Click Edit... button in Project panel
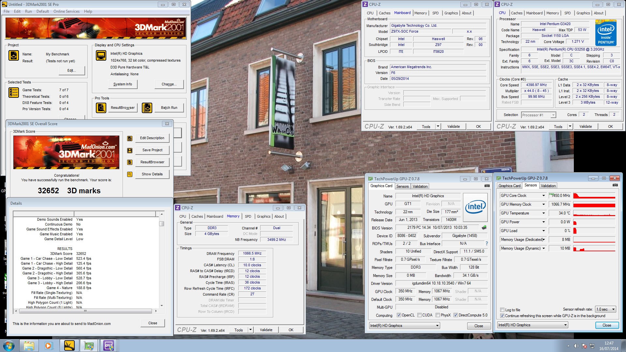This screenshot has width=626, height=352. [72, 71]
